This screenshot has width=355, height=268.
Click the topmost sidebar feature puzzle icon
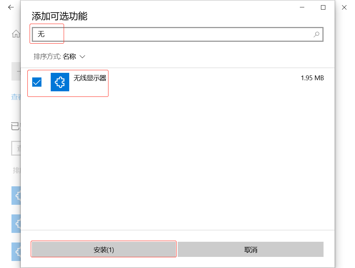click(x=16, y=196)
